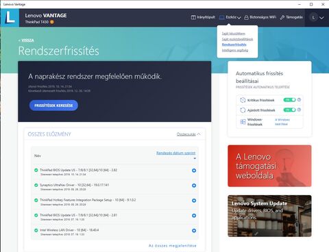Go back via the VISSZA link
Screen dimensions: 329x252
[x=27, y=40]
